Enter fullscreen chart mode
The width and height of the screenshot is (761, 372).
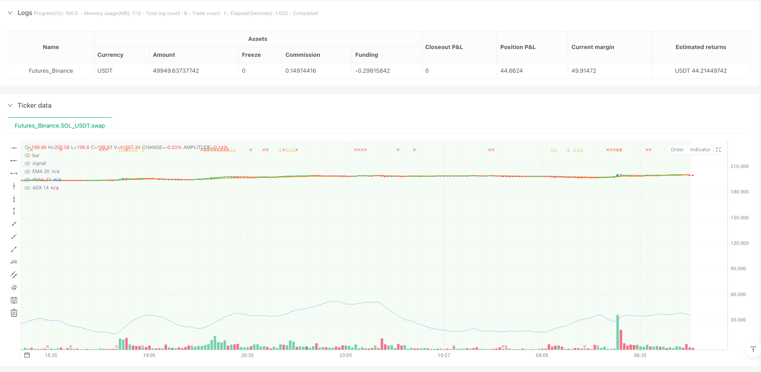pyautogui.click(x=719, y=149)
